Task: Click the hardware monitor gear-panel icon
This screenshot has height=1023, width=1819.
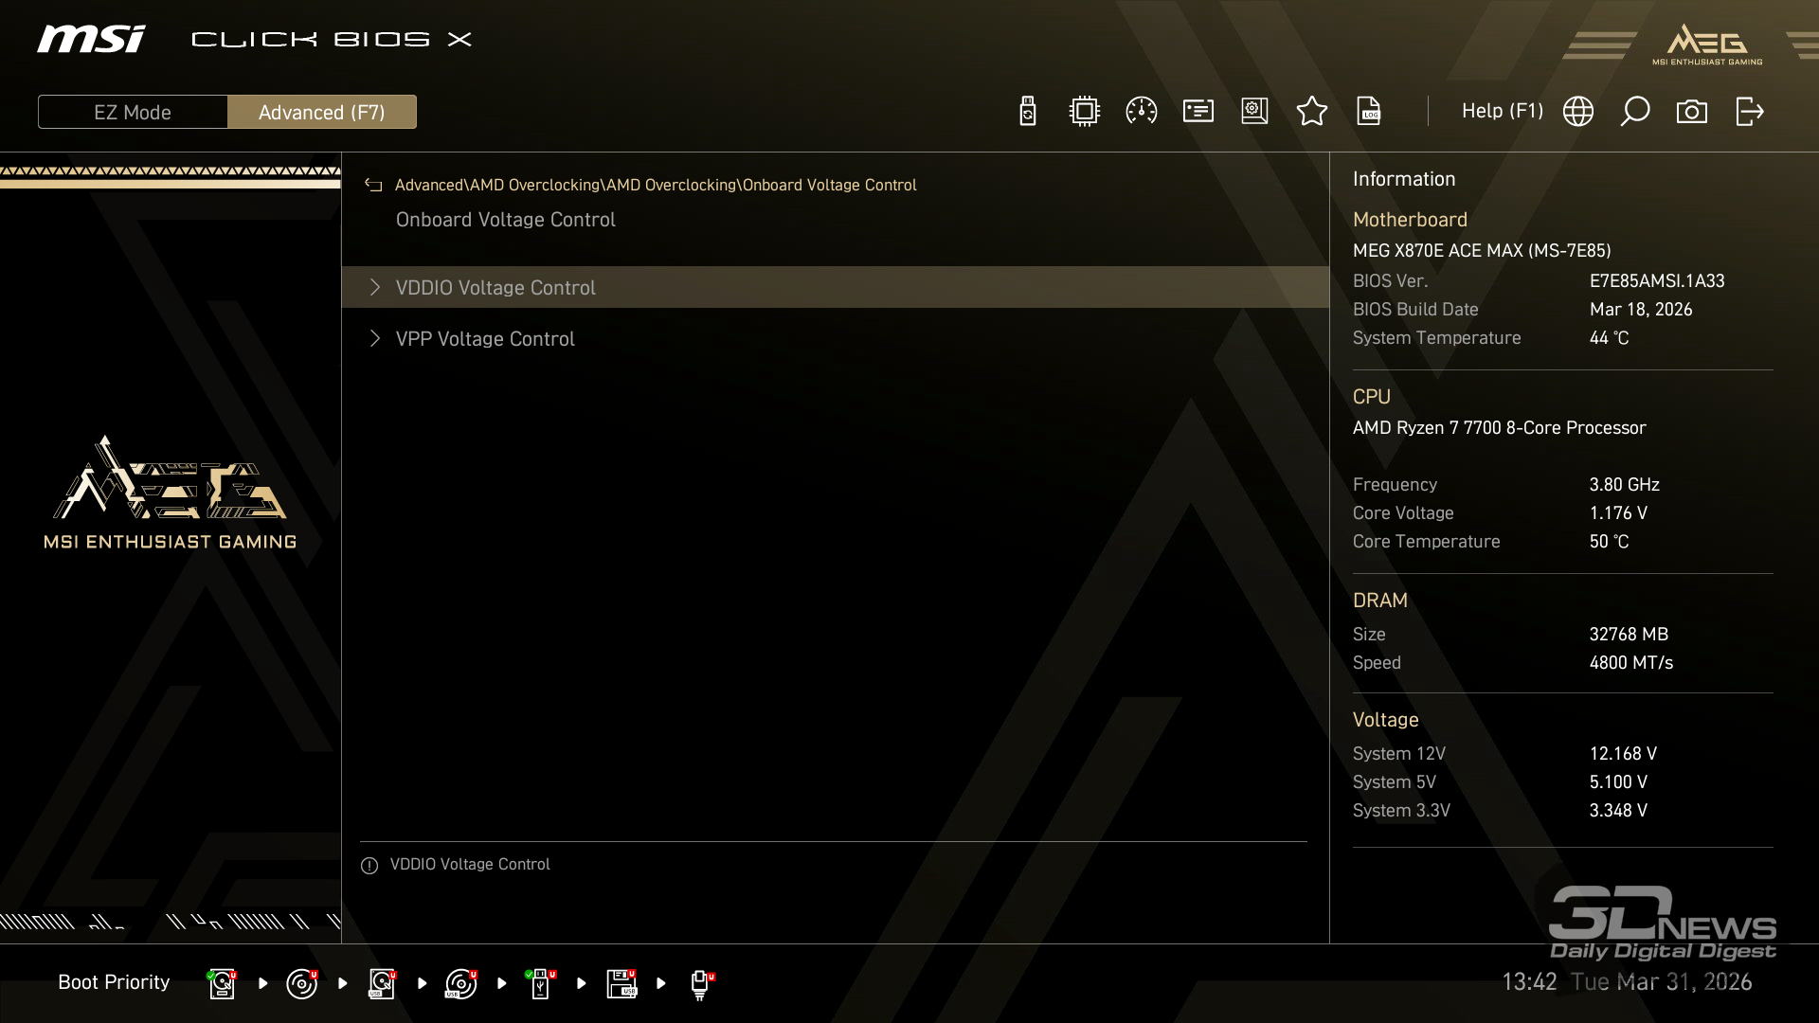Action: tap(1254, 112)
